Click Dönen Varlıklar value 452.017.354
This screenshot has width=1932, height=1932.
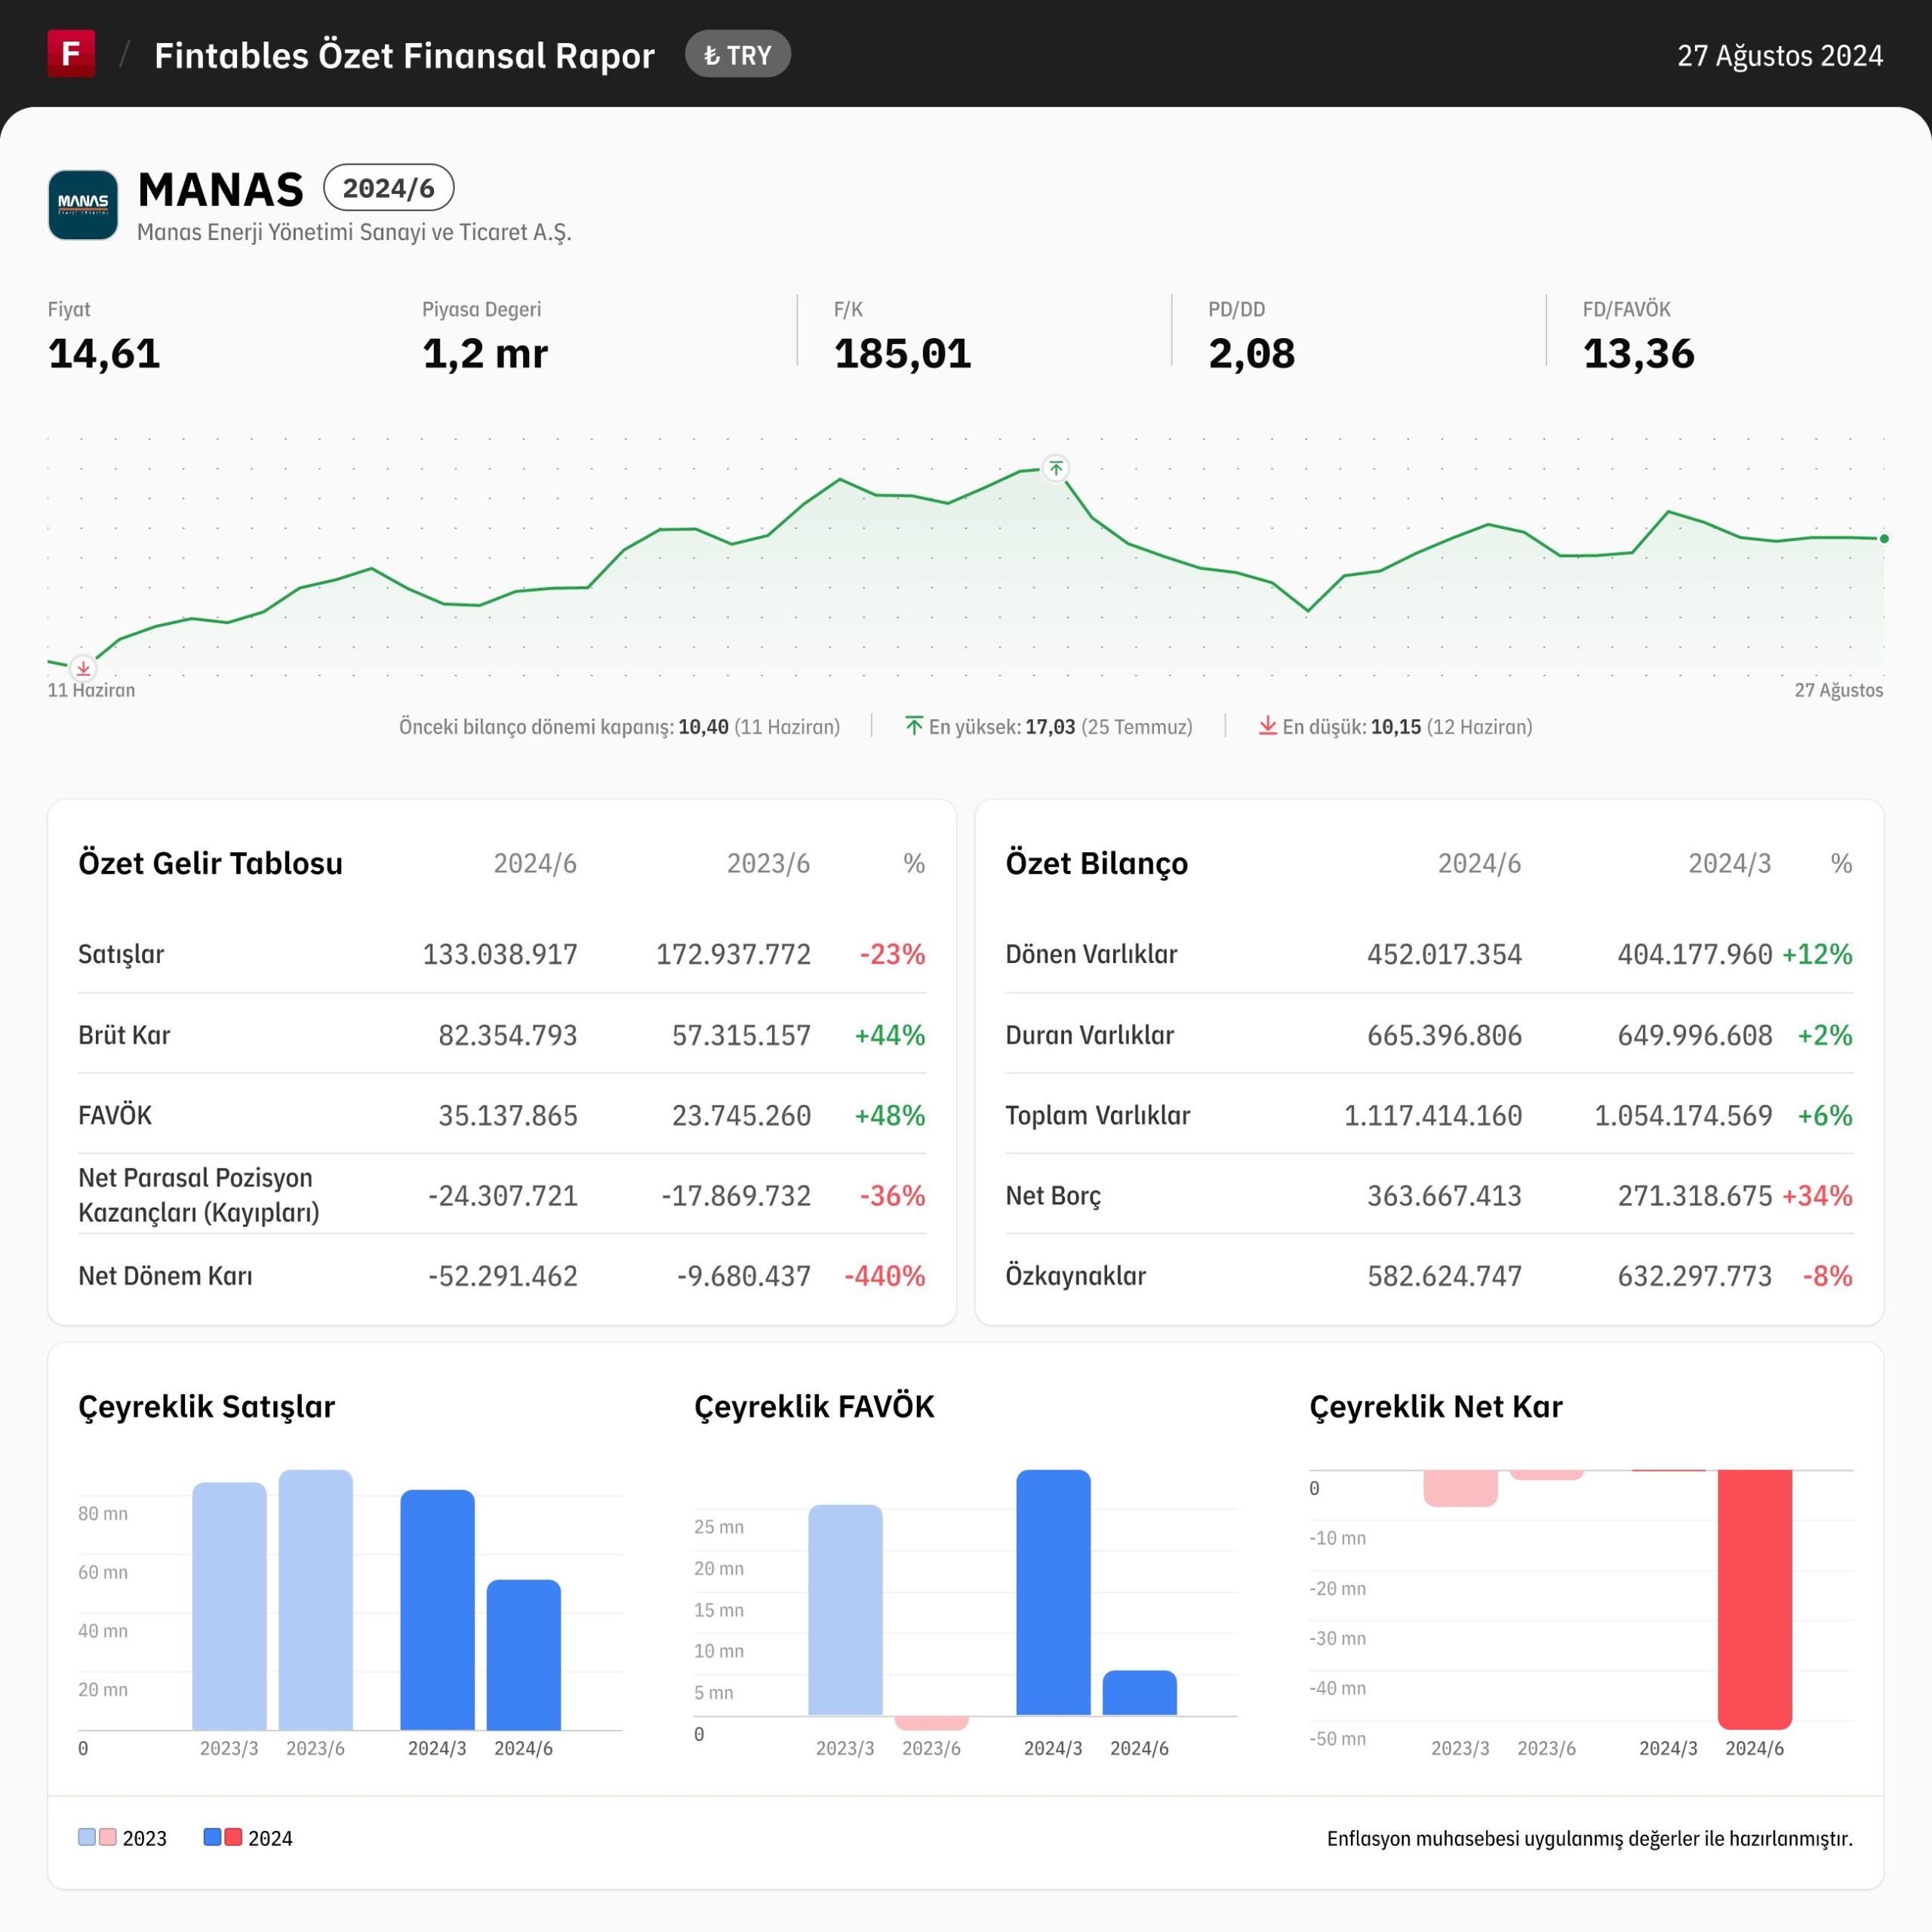(x=1444, y=954)
